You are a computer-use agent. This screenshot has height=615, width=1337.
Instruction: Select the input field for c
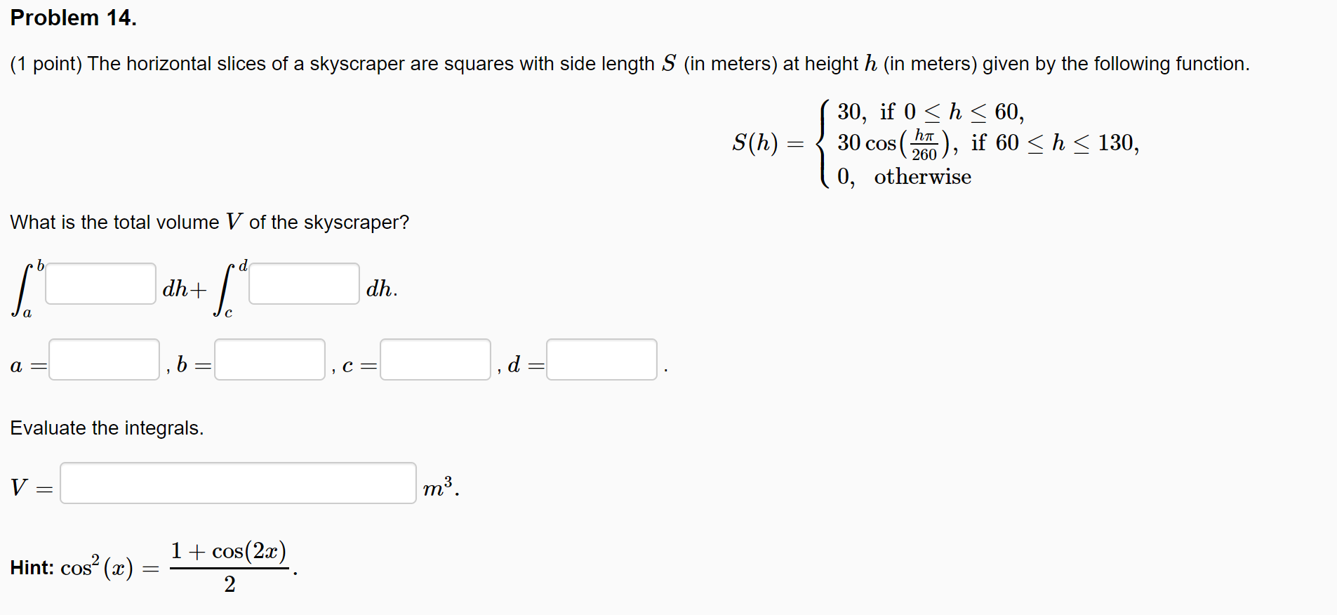click(434, 359)
